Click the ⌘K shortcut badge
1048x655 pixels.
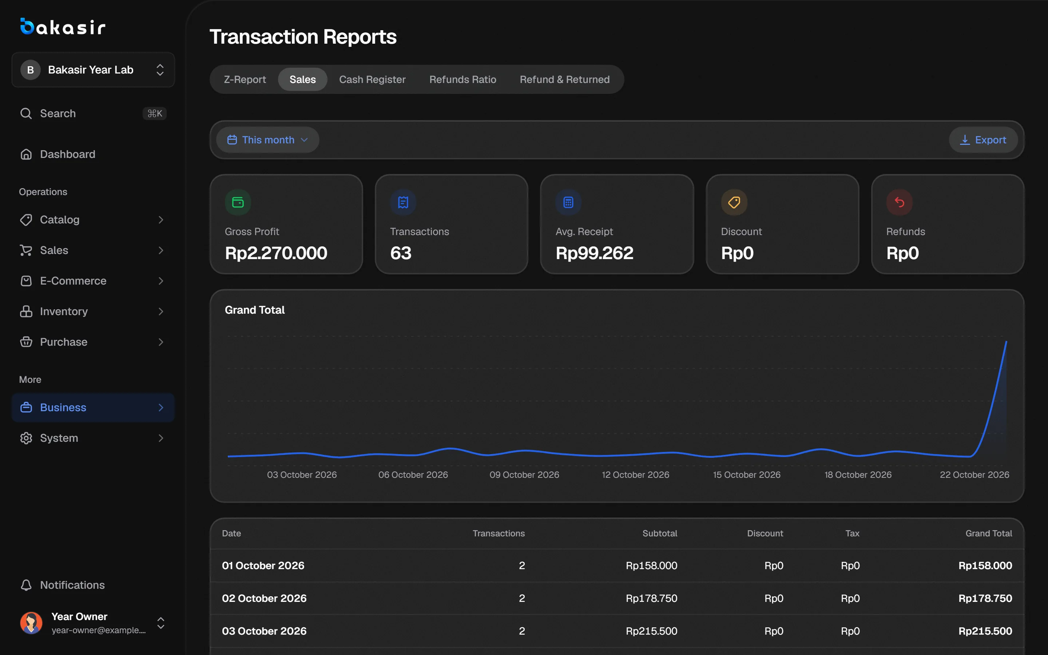pos(155,114)
